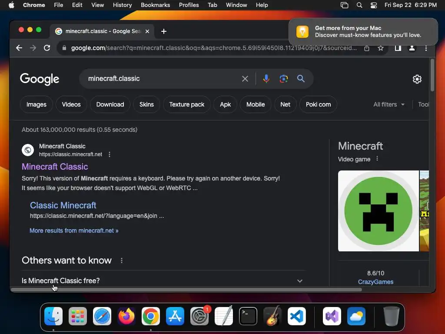Open the Get more from your Mac notification
Screen dimensions: 445x334
[x=363, y=31]
